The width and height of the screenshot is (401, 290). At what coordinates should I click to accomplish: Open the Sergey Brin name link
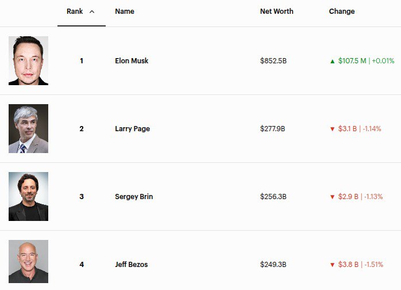pos(134,197)
